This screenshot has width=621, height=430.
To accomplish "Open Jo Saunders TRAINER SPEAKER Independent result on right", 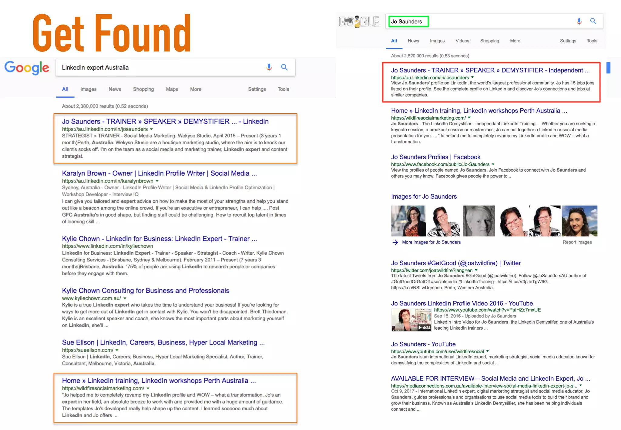I will (x=490, y=70).
